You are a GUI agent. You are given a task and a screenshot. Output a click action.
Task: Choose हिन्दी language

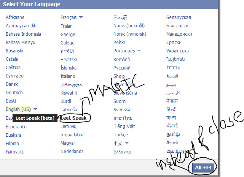(171, 109)
